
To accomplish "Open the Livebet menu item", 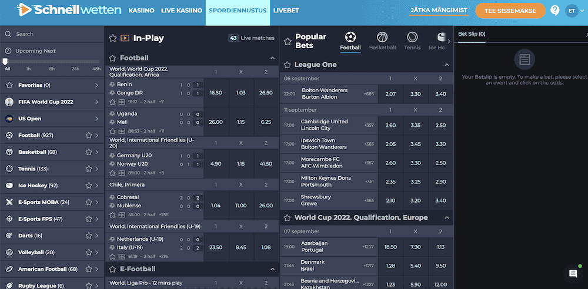I will click(286, 11).
